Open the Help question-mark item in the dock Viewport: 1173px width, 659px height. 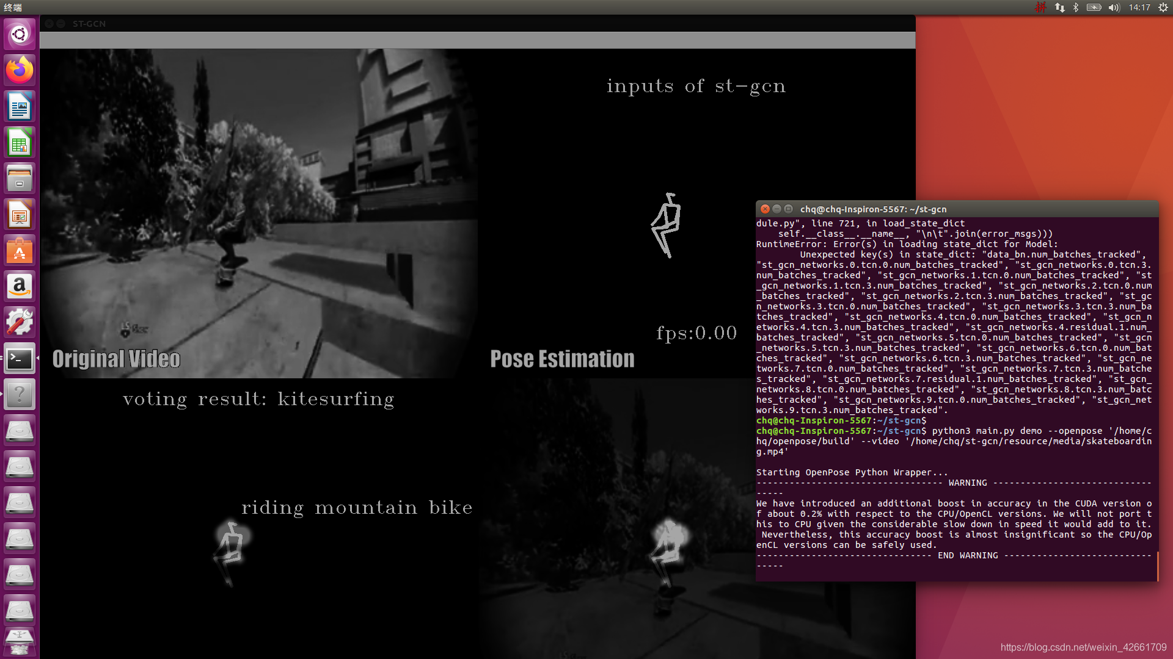(x=20, y=394)
